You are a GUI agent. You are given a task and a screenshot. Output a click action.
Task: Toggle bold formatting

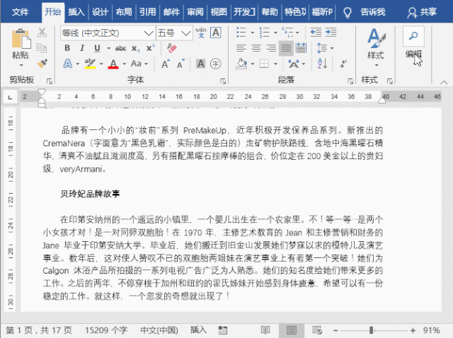67,48
